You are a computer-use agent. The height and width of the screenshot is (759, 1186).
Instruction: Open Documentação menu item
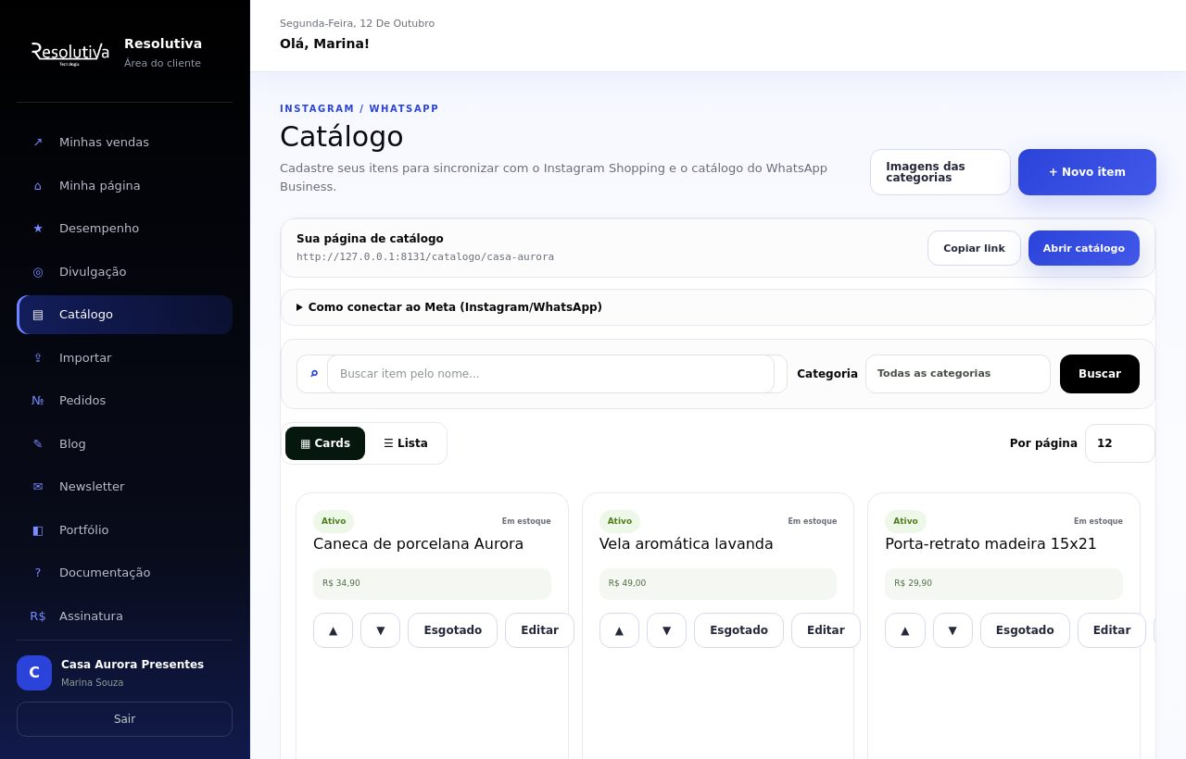(124, 573)
